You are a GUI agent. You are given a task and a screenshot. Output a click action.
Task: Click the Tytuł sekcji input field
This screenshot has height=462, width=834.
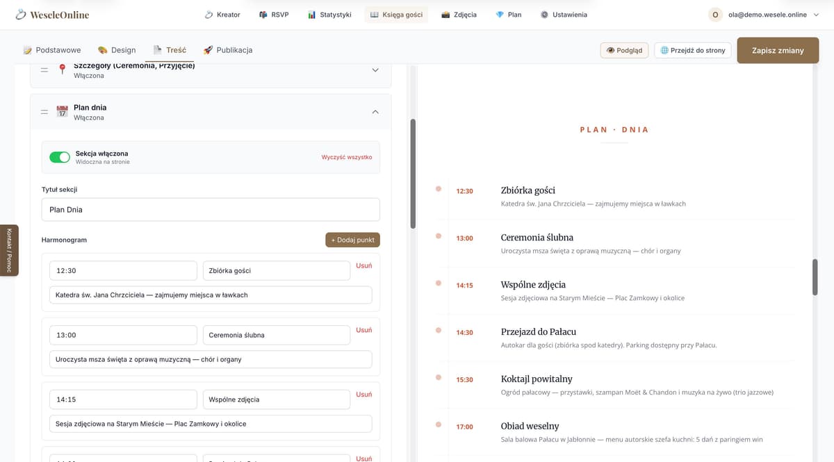(211, 210)
